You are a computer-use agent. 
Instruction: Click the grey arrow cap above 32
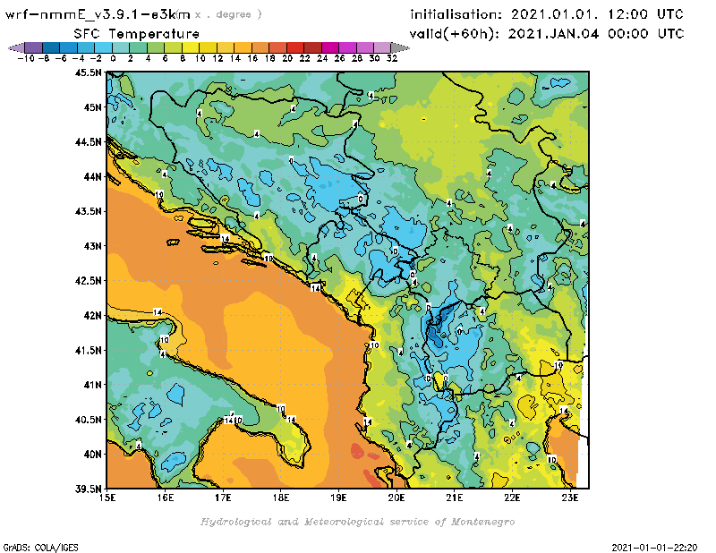(x=400, y=47)
